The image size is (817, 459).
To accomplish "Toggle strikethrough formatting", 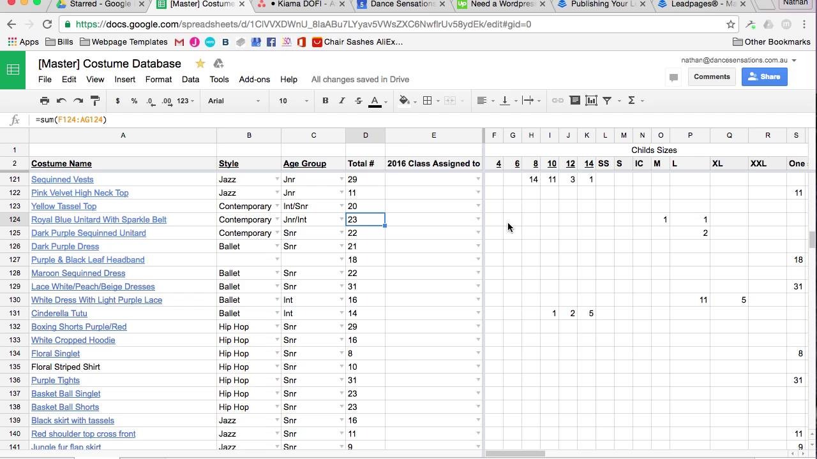I will (x=359, y=100).
